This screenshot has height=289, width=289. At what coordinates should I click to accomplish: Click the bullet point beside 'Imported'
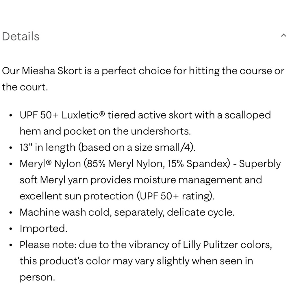coord(11,229)
